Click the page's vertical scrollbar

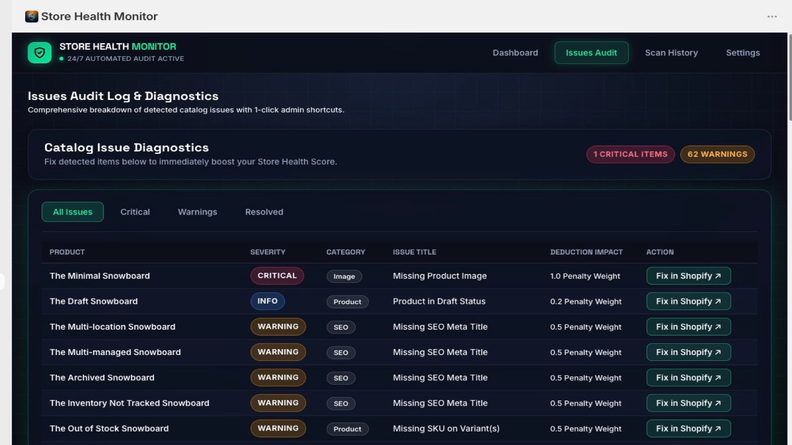(790, 77)
